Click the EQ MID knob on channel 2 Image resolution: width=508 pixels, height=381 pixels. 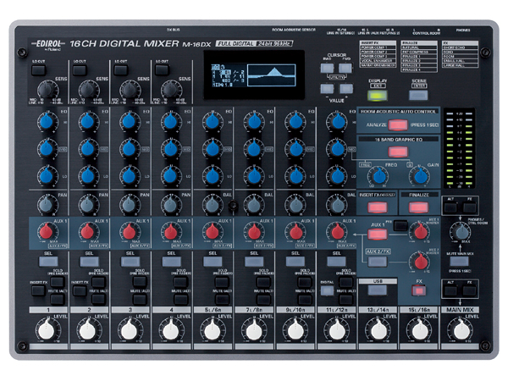(x=88, y=149)
